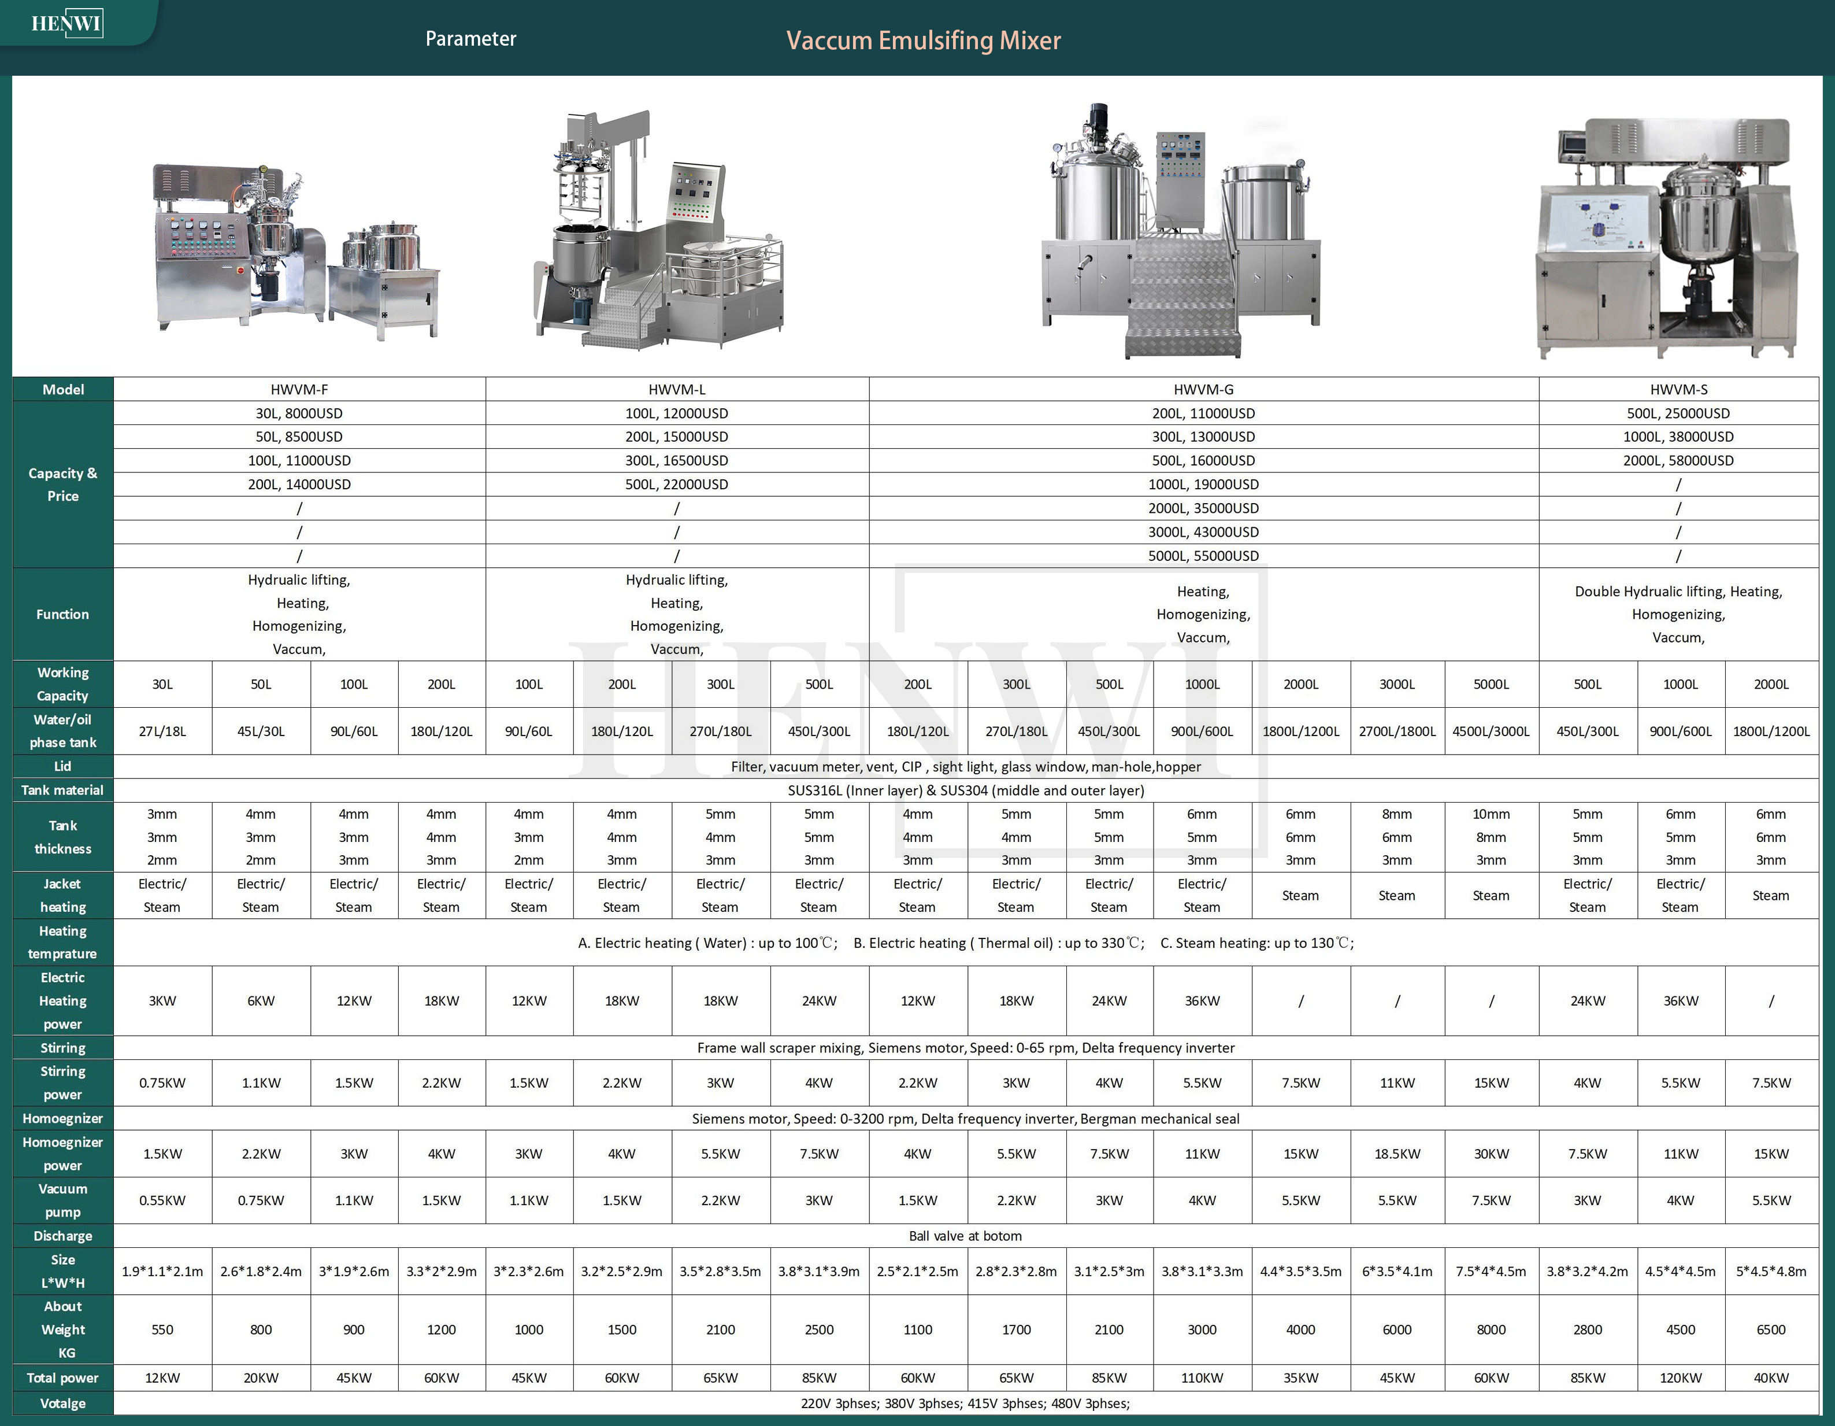1835x1426 pixels.
Task: Click the frame wall scraper stirring description
Action: coord(966,1048)
